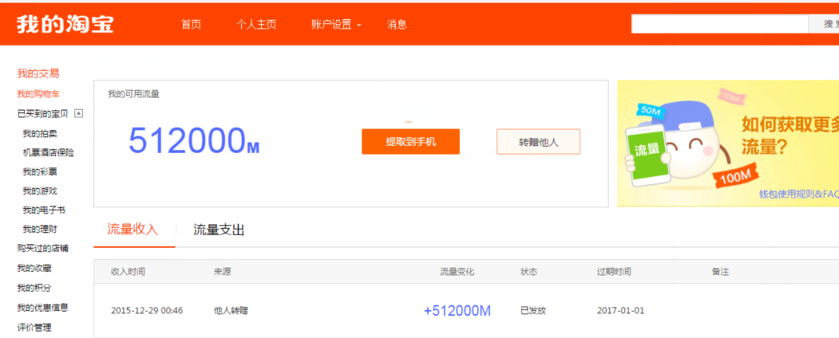Click the 2017-01-01 expiry date cell
839x338 pixels.
(x=621, y=311)
